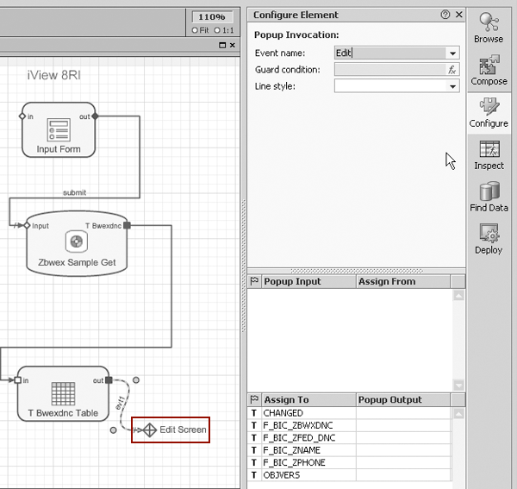Select the Zbwex Sample Get node
The width and height of the screenshot is (517, 489).
click(78, 243)
